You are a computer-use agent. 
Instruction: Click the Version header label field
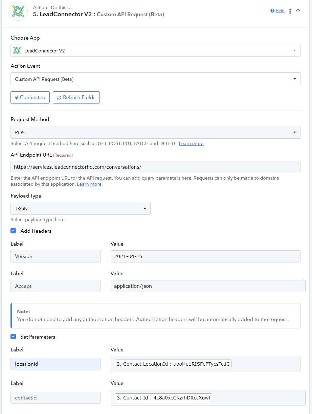(x=55, y=256)
